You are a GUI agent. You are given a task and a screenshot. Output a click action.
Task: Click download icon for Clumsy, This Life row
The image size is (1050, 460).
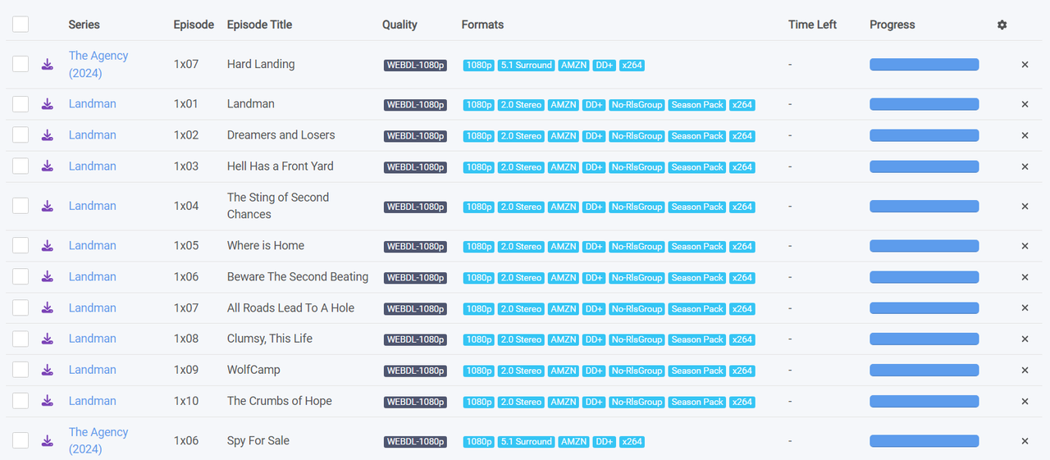pos(48,339)
